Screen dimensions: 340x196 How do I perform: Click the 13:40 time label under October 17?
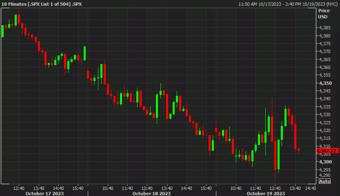pos(39,188)
